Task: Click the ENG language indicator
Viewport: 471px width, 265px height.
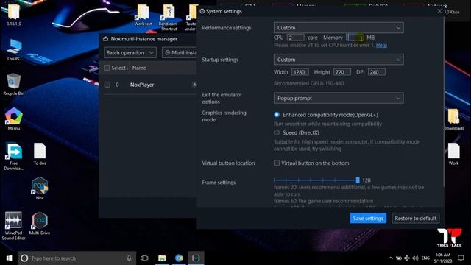Action: (x=425, y=258)
